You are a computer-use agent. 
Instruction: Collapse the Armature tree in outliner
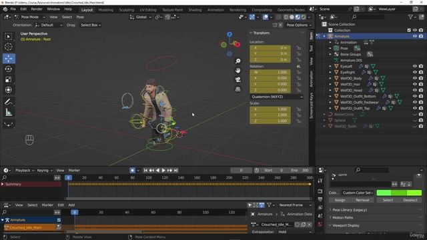(x=324, y=36)
